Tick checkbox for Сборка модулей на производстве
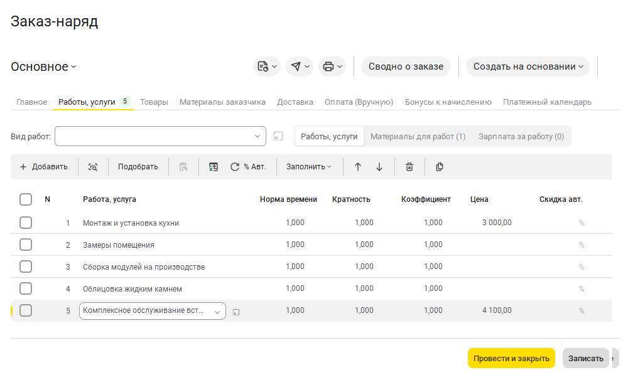The height and width of the screenshot is (380, 628). click(x=26, y=267)
